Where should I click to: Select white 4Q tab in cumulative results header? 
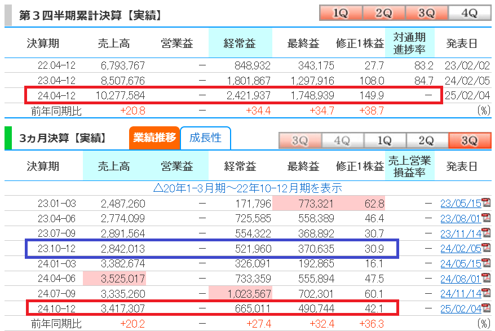click(x=470, y=13)
